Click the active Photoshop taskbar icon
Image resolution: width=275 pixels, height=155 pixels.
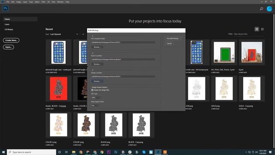tap(158, 152)
